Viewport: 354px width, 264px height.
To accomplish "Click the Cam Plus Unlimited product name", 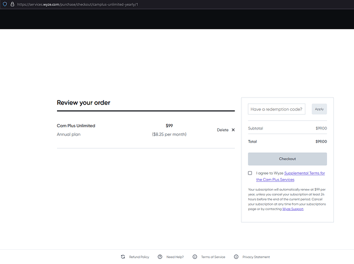I will pyautogui.click(x=76, y=126).
